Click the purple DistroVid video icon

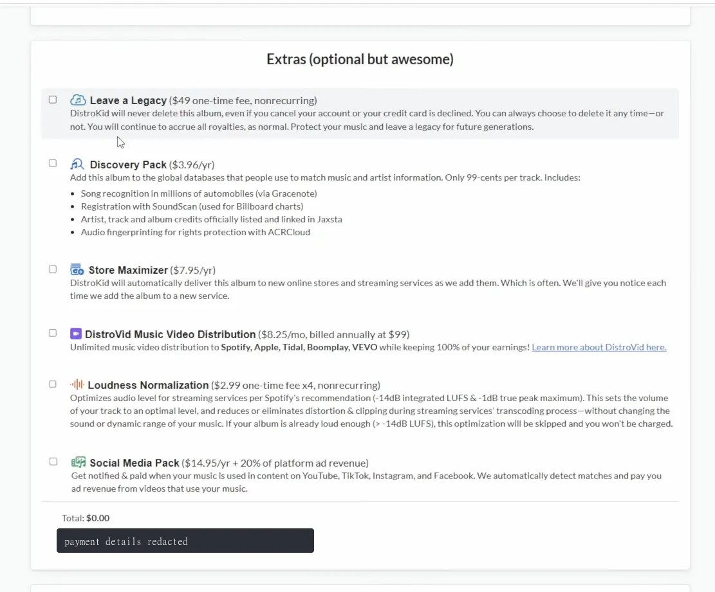[76, 334]
